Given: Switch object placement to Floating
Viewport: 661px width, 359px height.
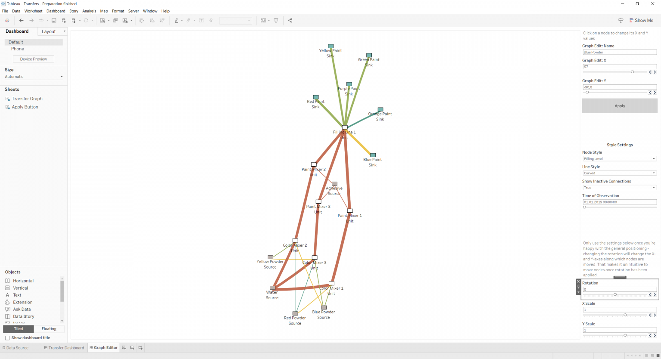Looking at the screenshot, I should (x=49, y=328).
